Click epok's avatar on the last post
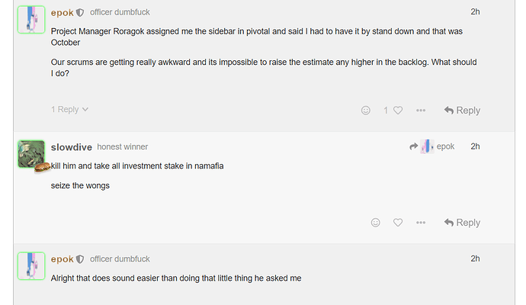 click(31, 266)
